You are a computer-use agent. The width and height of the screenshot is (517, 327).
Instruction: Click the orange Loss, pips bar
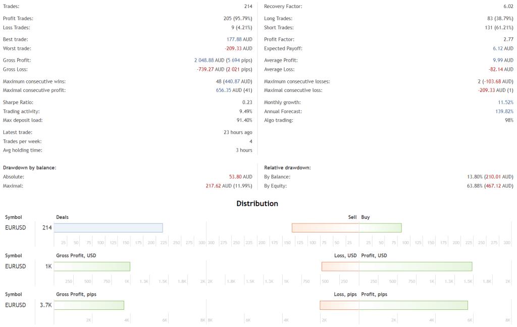[339, 305]
